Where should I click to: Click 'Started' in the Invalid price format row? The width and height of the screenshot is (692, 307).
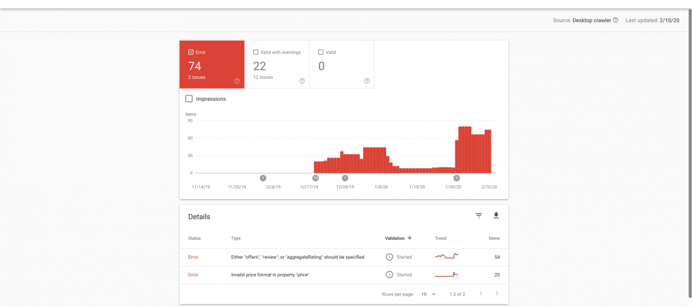point(404,275)
